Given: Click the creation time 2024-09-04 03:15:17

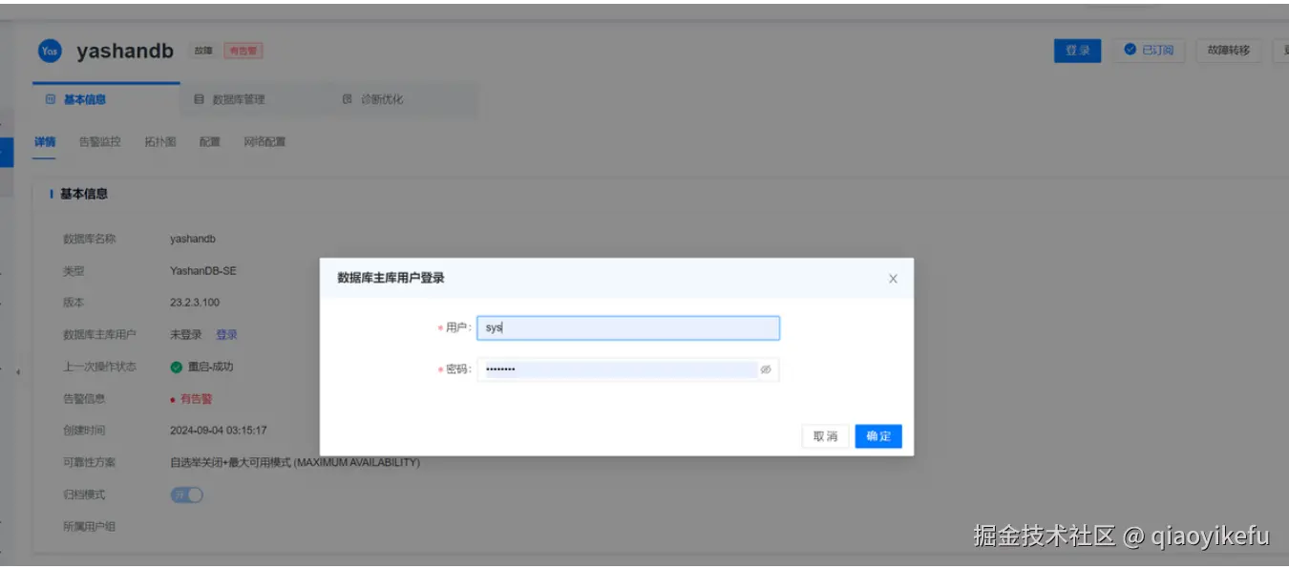Looking at the screenshot, I should pos(219,431).
